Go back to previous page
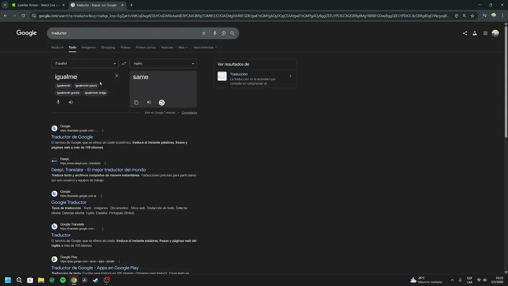The height and width of the screenshot is (286, 508). 6,16
